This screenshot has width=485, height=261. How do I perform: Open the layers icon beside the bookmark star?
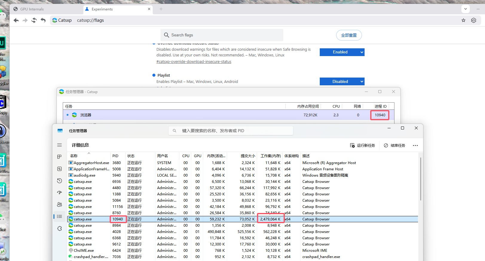(474, 20)
